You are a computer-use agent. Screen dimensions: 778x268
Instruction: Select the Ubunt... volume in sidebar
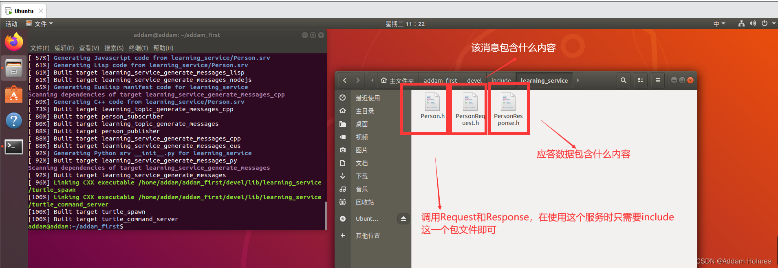[366, 219]
